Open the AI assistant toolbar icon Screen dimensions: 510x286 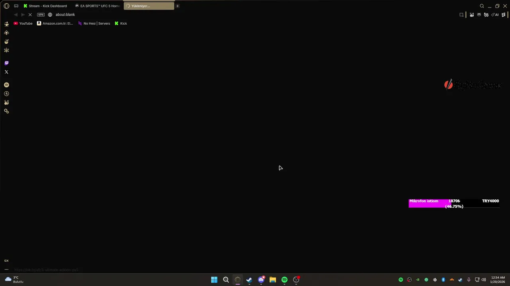click(495, 15)
